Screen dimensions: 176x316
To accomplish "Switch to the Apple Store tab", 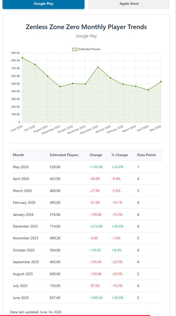I will point(129,4).
